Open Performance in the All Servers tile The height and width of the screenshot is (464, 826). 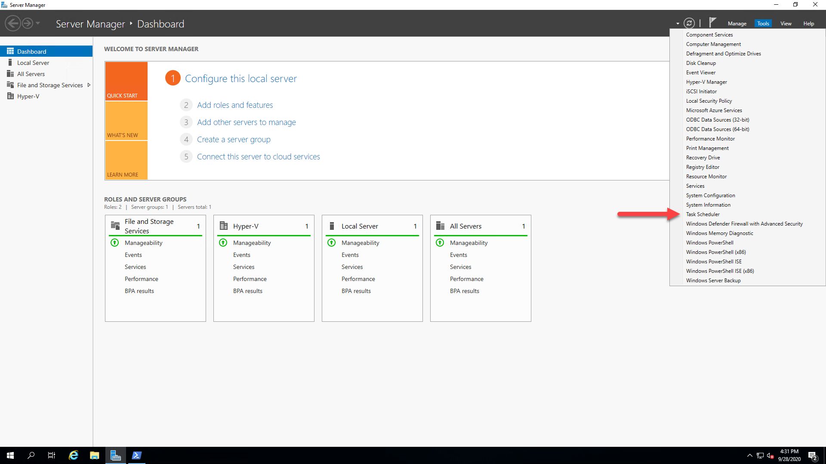[x=467, y=279]
